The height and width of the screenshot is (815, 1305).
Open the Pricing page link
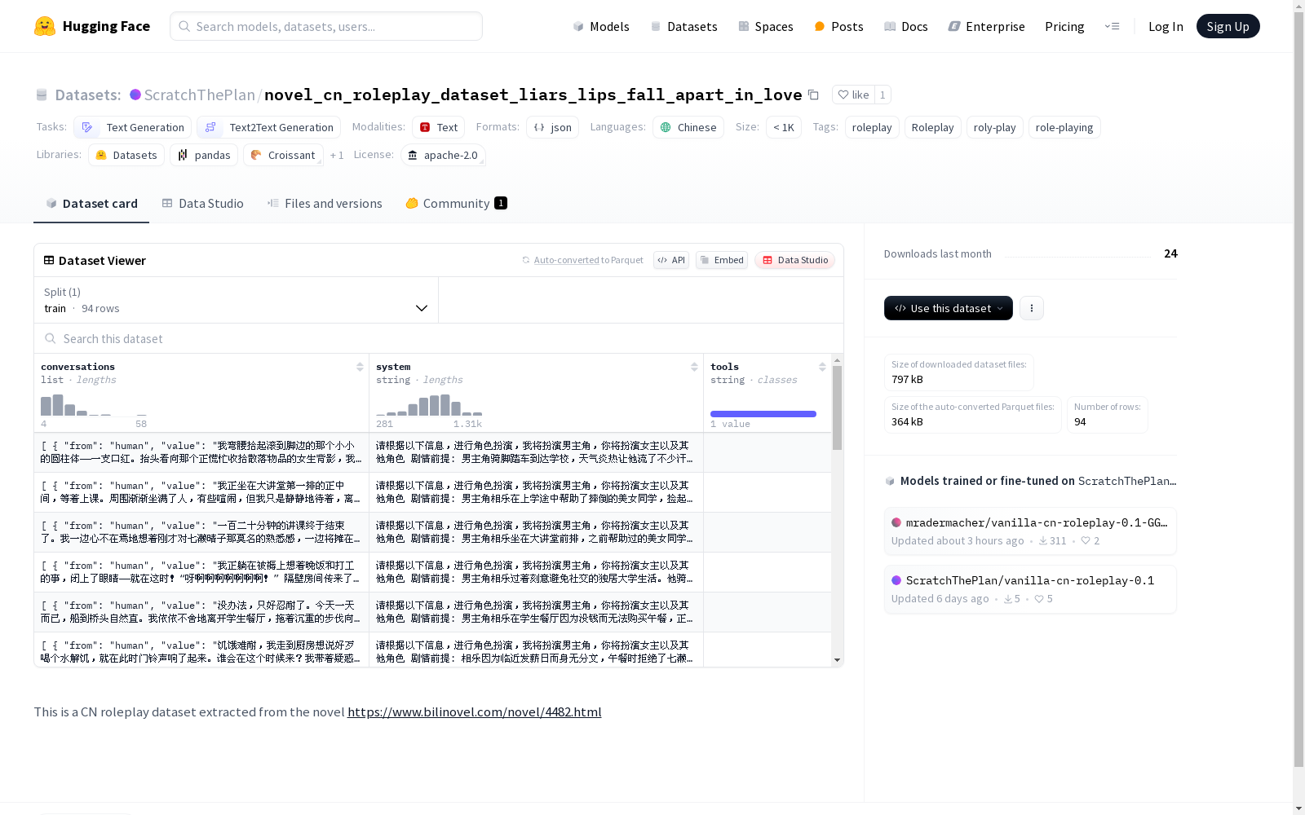click(1064, 26)
